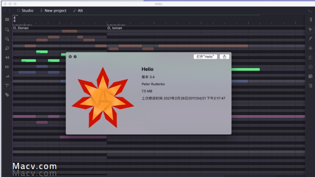Click the Peter Rudenko author text
Viewport: 315px width, 177px height.
(153, 84)
